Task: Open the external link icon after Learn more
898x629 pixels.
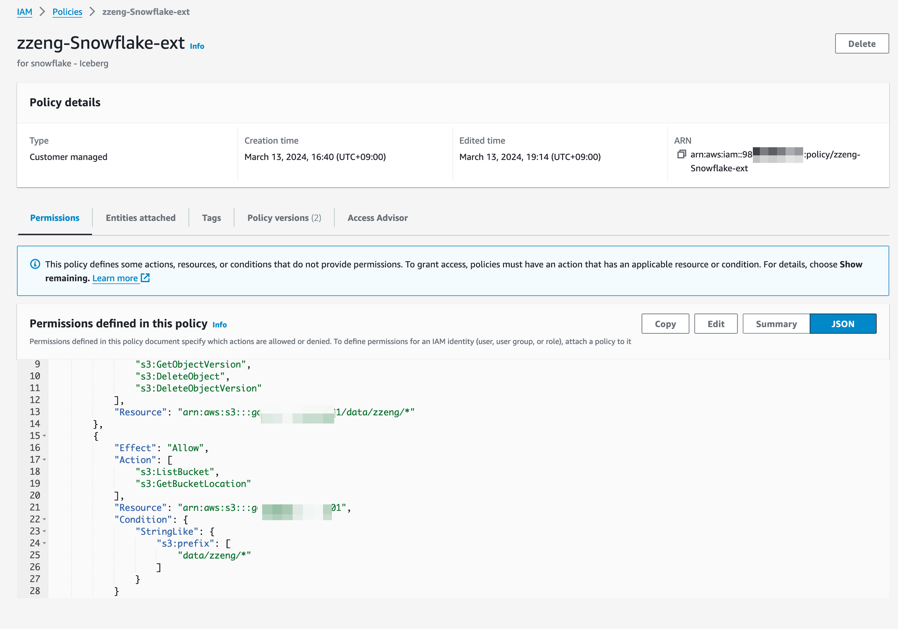Action: (145, 278)
